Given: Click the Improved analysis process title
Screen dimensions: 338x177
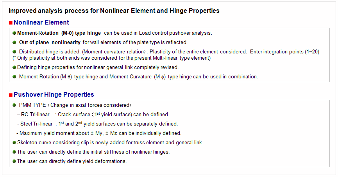Looking at the screenshot, I should tap(114, 11).
